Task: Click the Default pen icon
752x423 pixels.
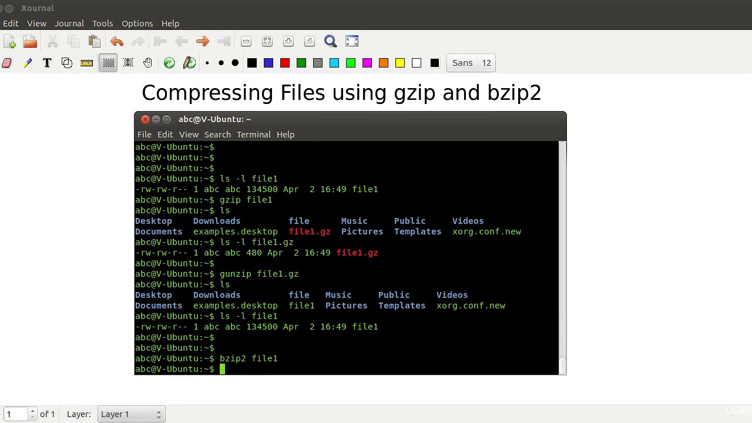Action: tap(189, 63)
